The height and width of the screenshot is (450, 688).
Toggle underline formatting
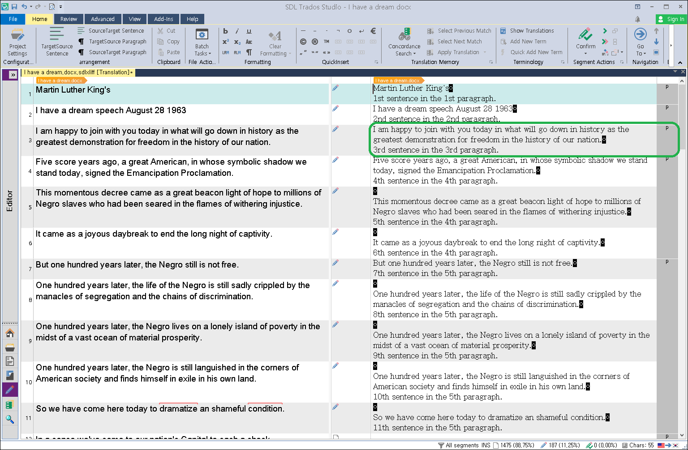[249, 31]
